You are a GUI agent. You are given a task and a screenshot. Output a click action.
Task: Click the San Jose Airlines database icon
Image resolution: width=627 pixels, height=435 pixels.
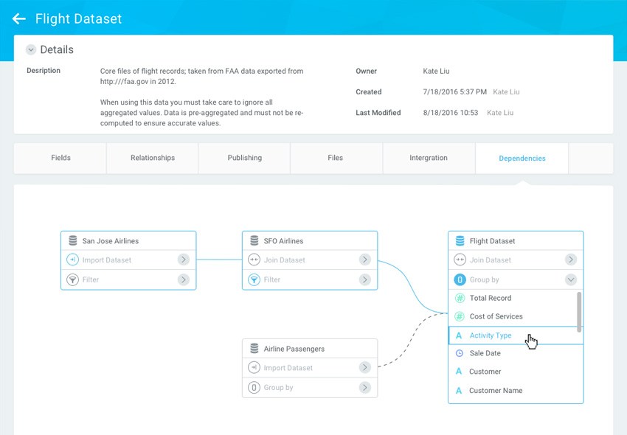click(73, 241)
